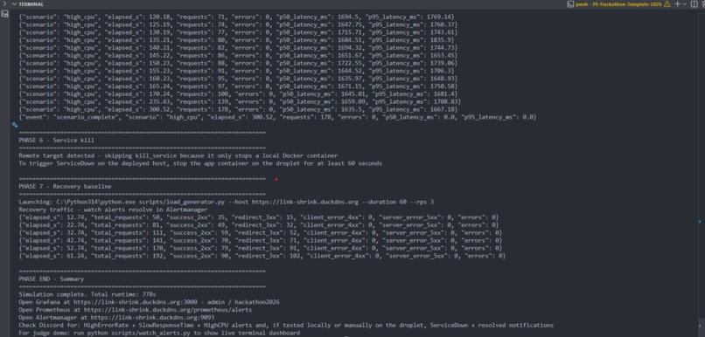Click the log line with elapsed_s 235.43
Image resolution: width=705 pixels, height=337 pixels.
240,101
